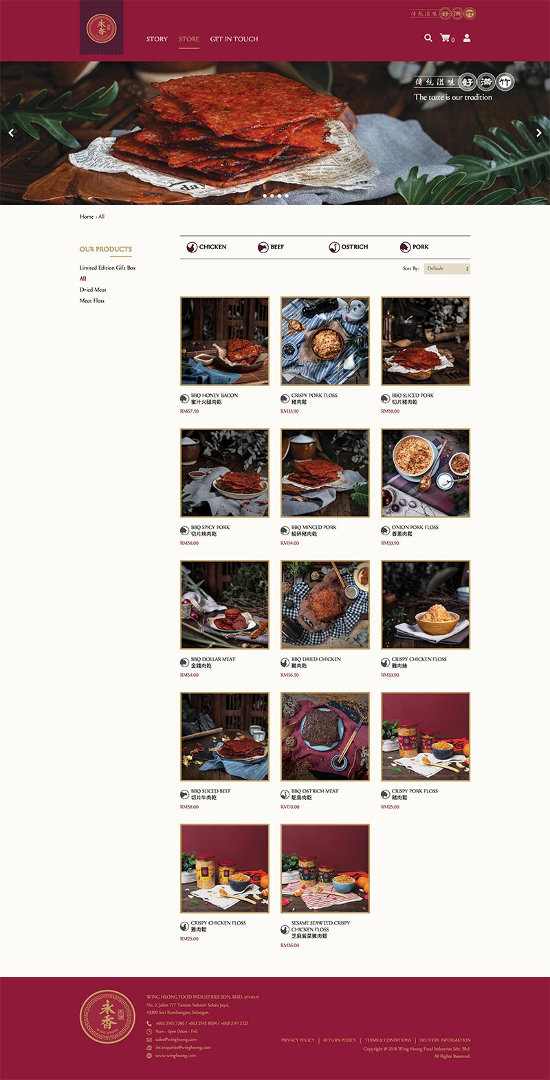550x1080 pixels.
Task: Select the last carousel indicator dot
Action: pyautogui.click(x=287, y=195)
